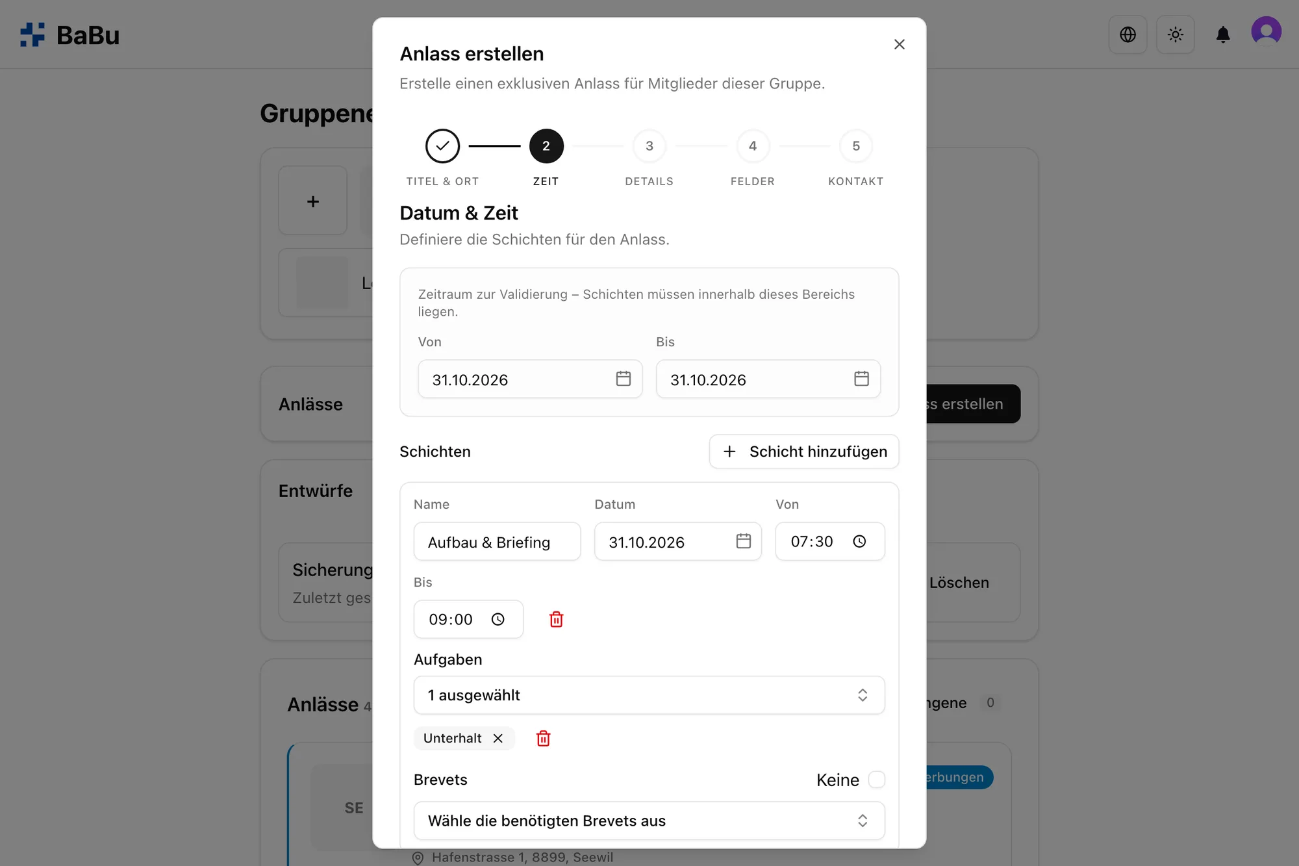Click the Löschen button in the drafts background
The height and width of the screenshot is (866, 1299).
[959, 583]
